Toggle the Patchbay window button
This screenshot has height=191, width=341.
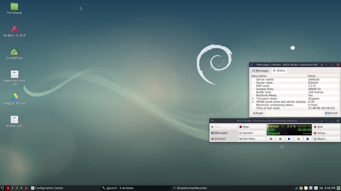pos(252,139)
